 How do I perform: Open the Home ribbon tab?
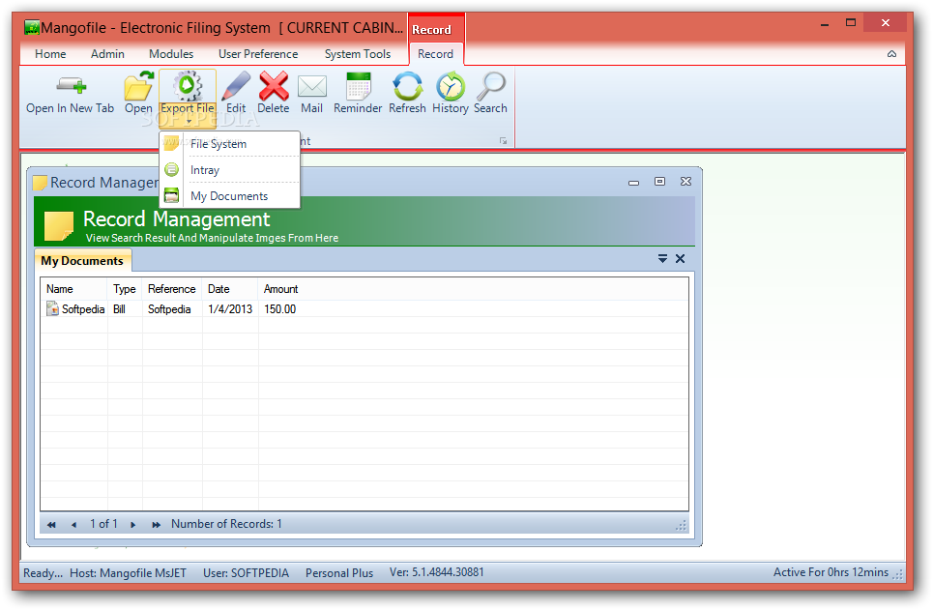50,53
